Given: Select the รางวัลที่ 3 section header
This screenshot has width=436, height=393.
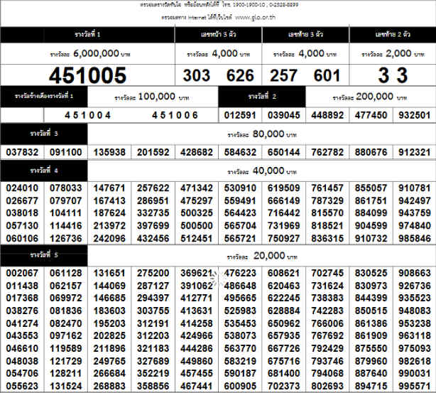Looking at the screenshot, I should tap(44, 133).
